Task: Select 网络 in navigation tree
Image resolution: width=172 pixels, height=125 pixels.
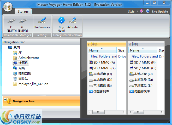Action: pyautogui.click(x=22, y=68)
